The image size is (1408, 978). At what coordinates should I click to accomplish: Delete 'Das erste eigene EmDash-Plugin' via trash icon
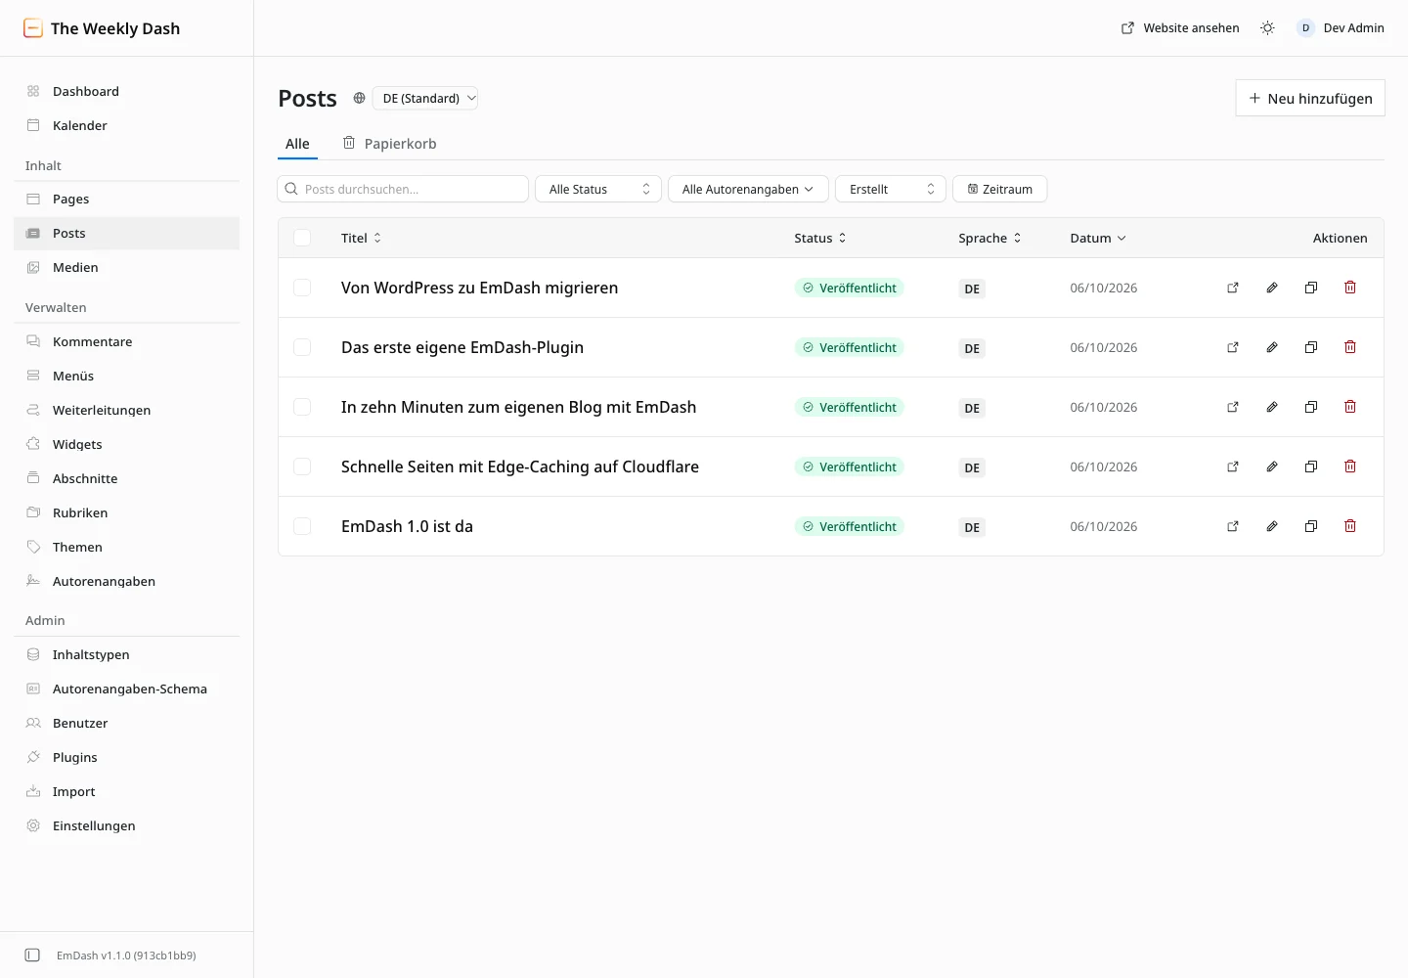[1350, 347]
